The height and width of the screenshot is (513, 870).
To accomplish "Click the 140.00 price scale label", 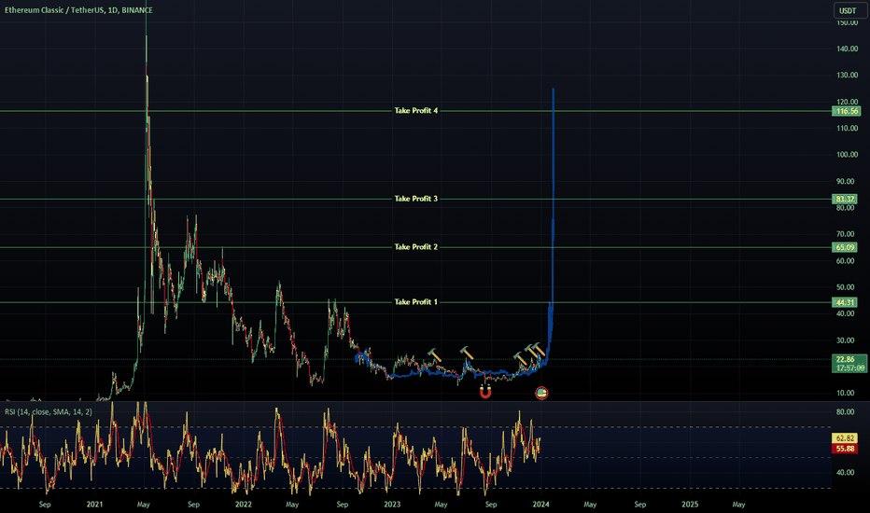I will pos(848,49).
